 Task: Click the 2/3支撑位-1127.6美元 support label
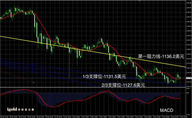click(x=123, y=85)
